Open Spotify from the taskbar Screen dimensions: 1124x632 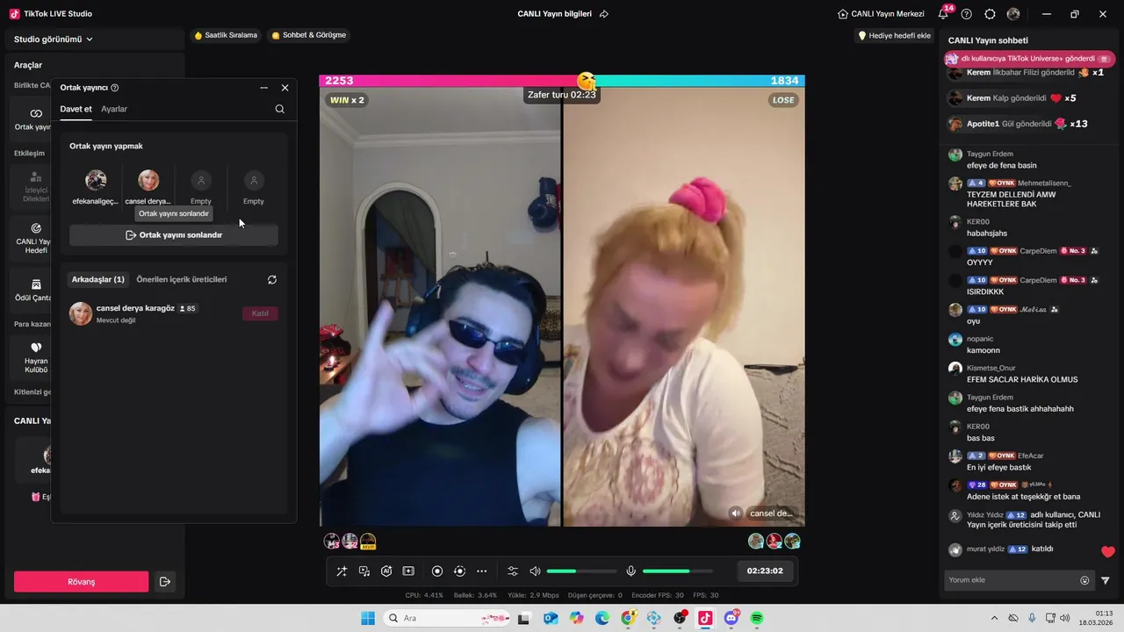point(757,618)
